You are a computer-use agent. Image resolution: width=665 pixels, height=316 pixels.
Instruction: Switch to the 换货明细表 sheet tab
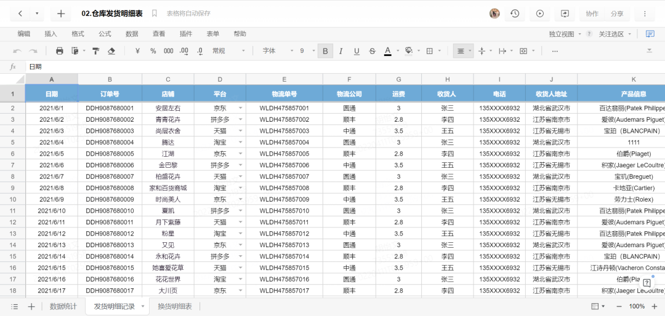tap(175, 307)
